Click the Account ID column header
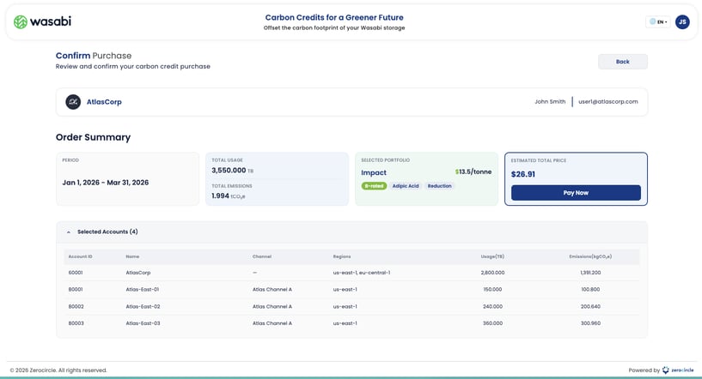Viewport: 702px width, 379px height. pos(80,256)
